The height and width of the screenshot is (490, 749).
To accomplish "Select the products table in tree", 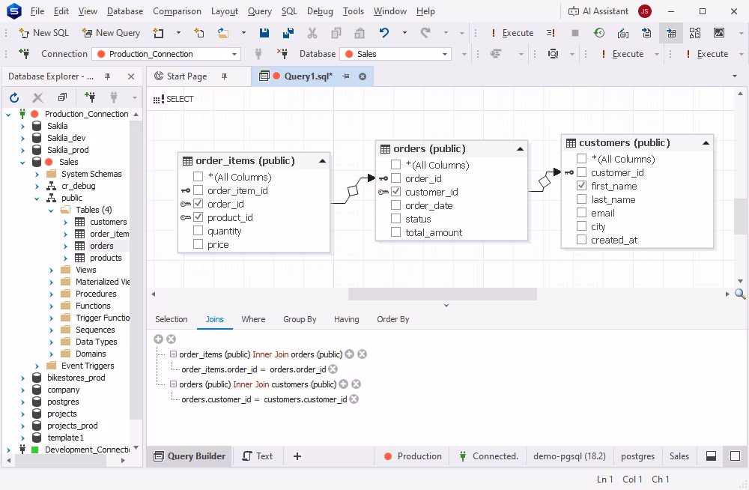I will (x=106, y=258).
